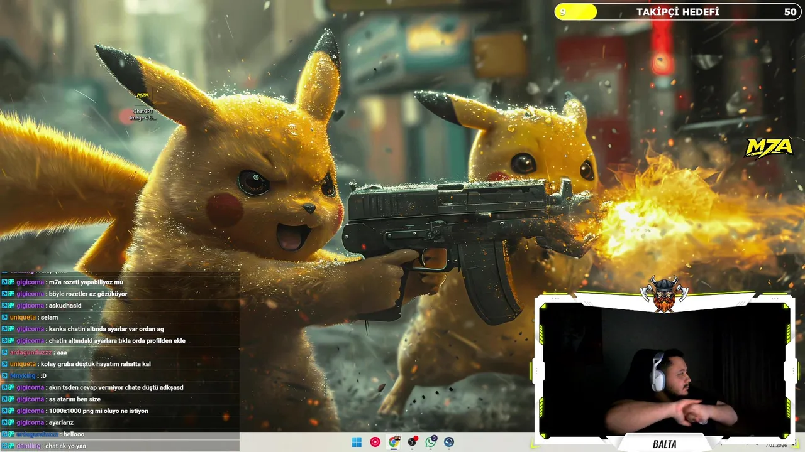Screen dimensions: 805x452
Task: Click username ardagunduzzz beside "aaa"
Action: pos(31,352)
